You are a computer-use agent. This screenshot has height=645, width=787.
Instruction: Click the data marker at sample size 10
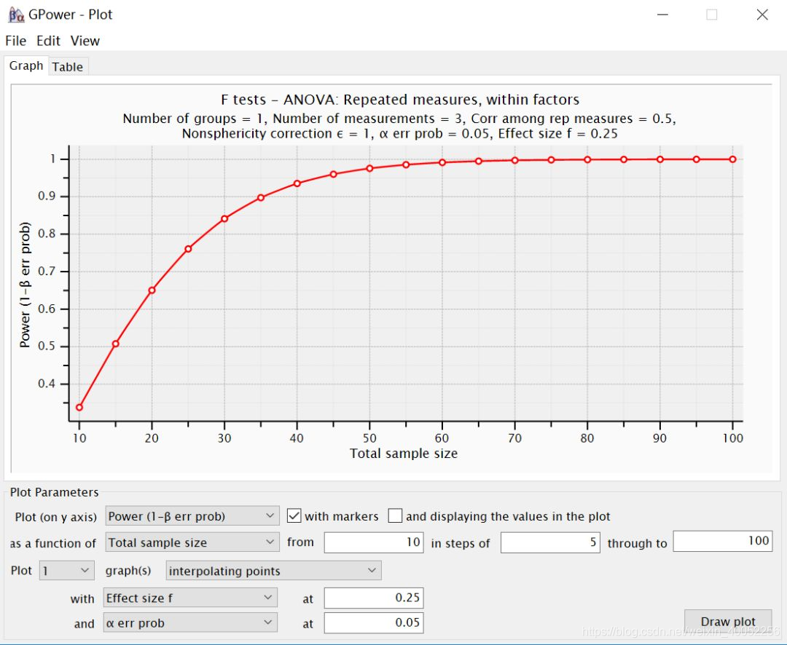79,407
